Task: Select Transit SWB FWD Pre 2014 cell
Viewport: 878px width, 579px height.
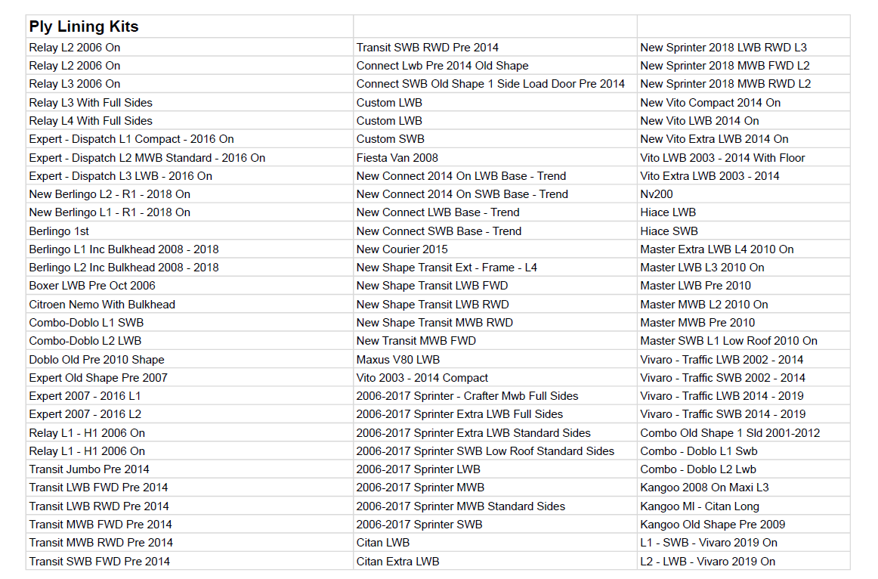Action: coord(99,561)
